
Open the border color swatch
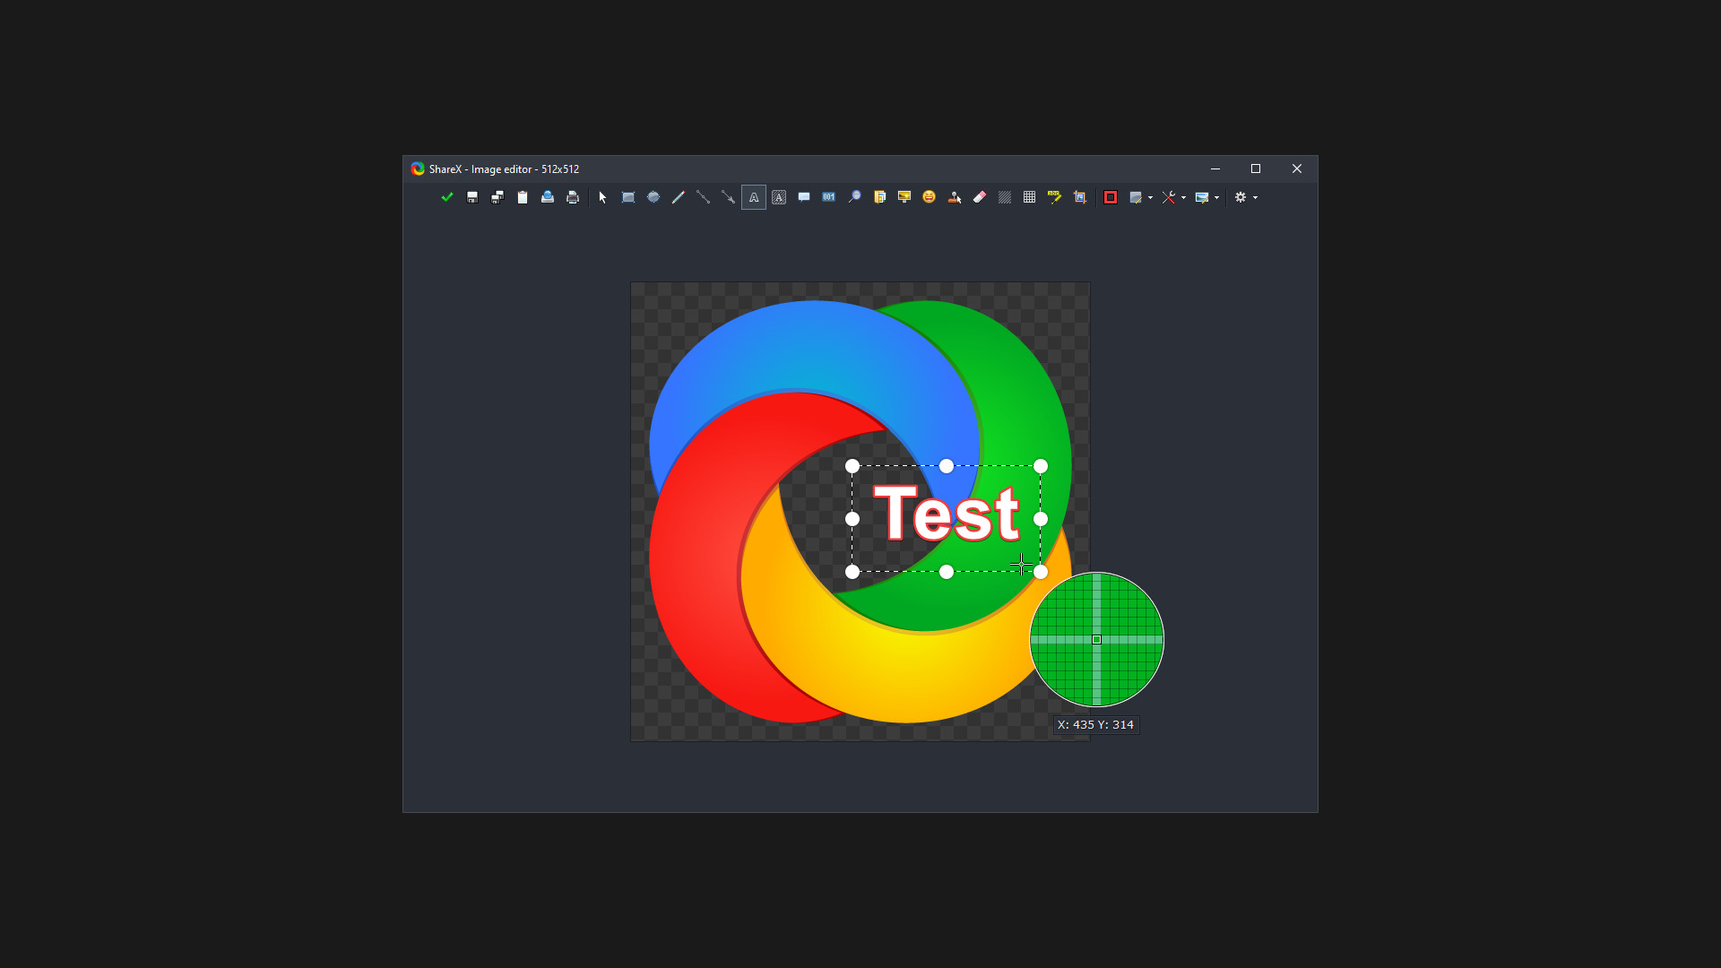point(1111,197)
